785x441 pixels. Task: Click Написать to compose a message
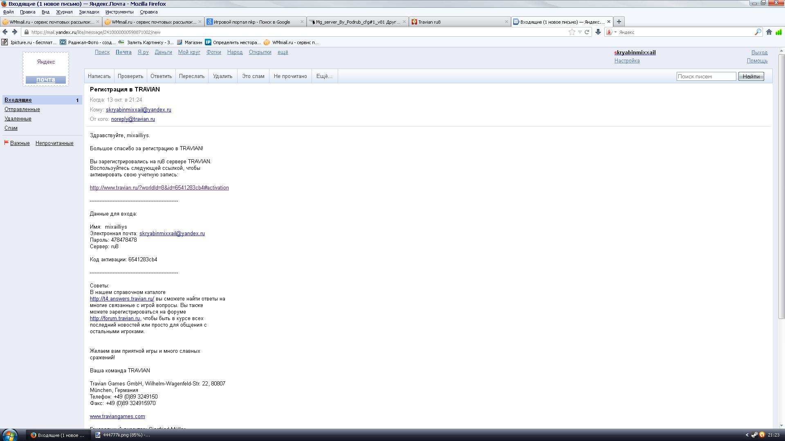(x=99, y=76)
